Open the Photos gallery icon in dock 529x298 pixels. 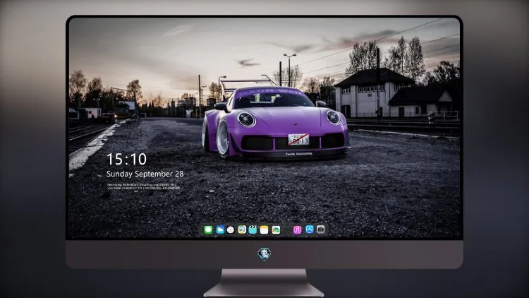point(276,230)
